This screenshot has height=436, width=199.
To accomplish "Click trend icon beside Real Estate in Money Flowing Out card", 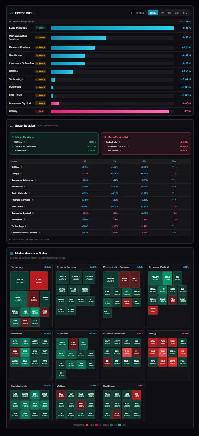I will tap(120, 150).
